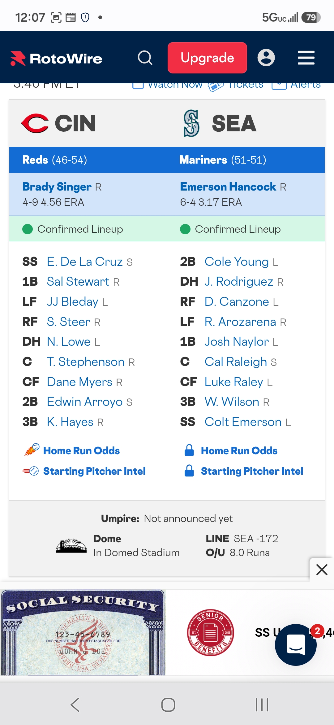Open E. De La Cruz player page

tap(85, 261)
